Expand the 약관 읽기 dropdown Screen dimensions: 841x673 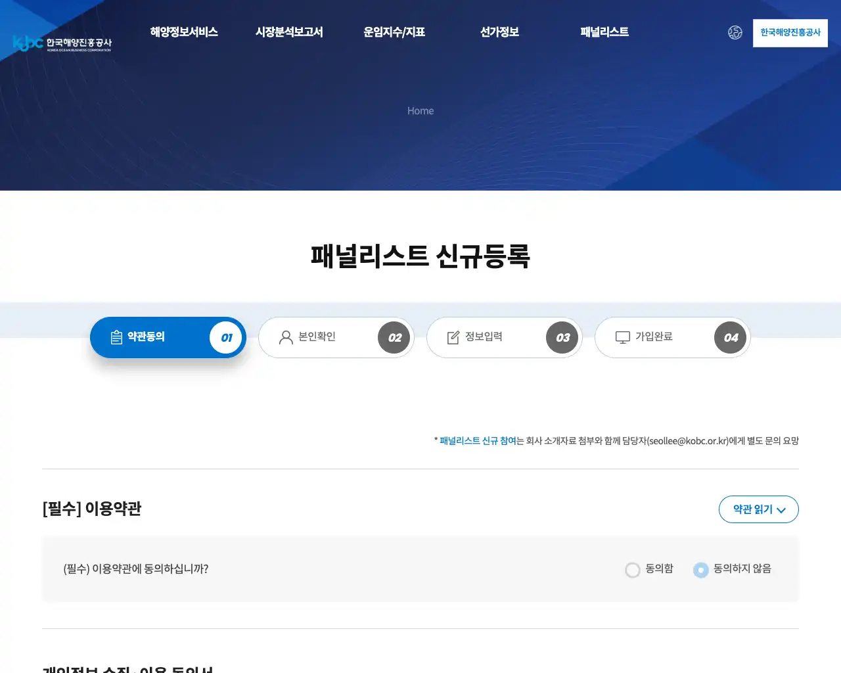coord(759,509)
